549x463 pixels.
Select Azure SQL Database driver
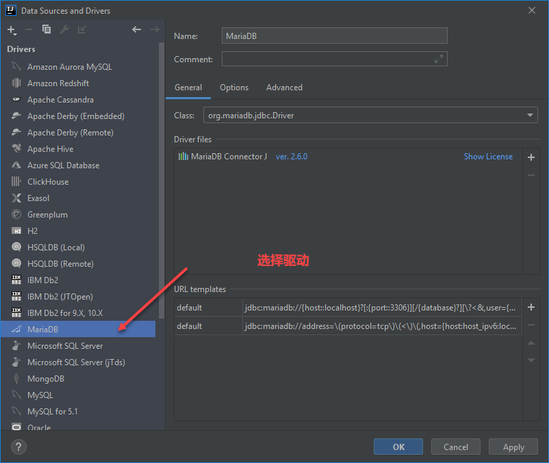click(78, 166)
